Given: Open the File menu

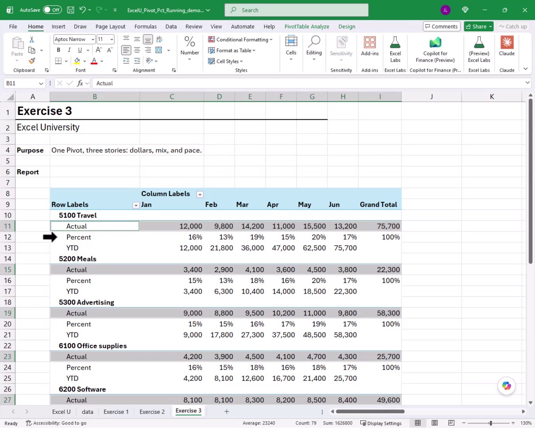Looking at the screenshot, I should [x=13, y=27].
